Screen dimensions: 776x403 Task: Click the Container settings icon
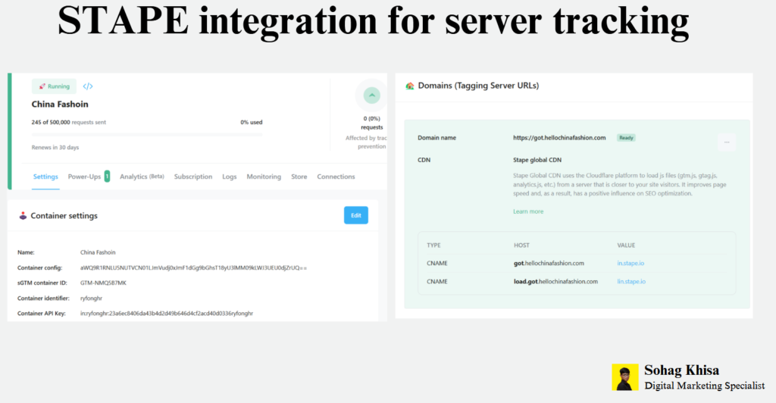(23, 216)
